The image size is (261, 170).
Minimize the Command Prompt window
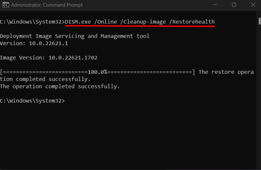pyautogui.click(x=215, y=5)
